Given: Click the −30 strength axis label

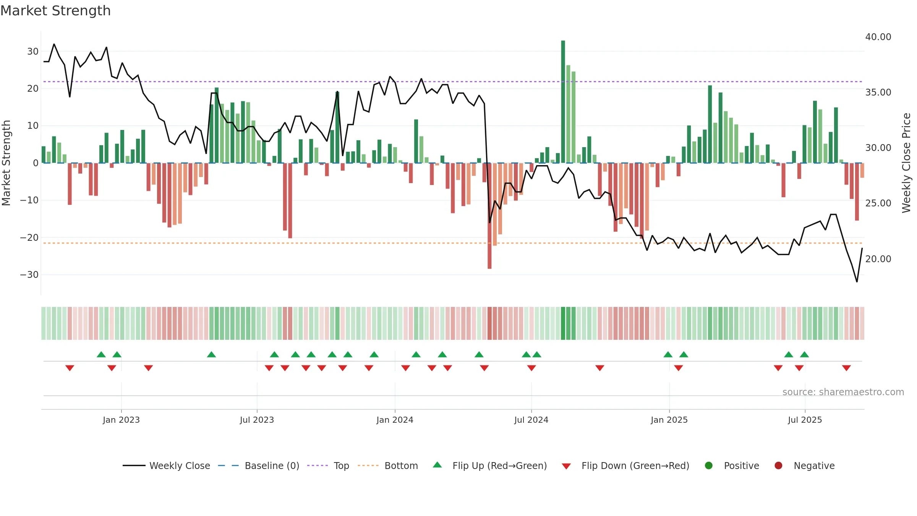Looking at the screenshot, I should click(29, 275).
